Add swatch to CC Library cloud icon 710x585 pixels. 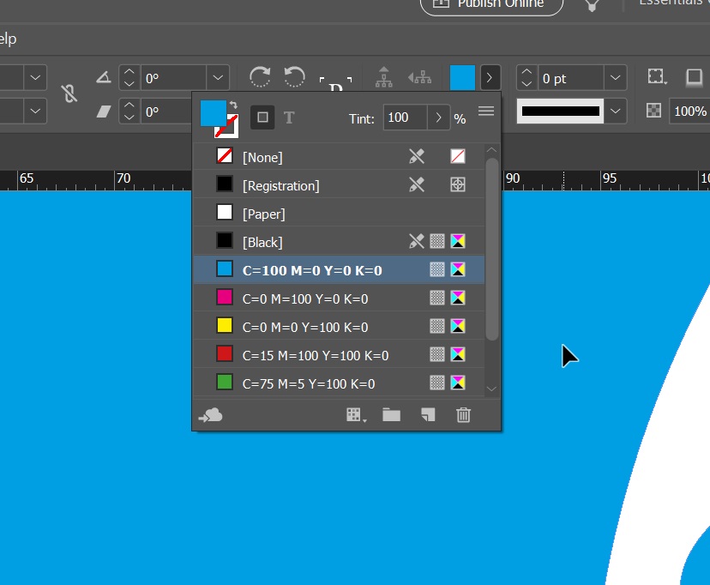coord(210,415)
